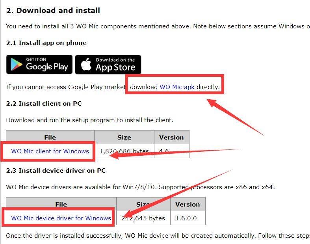Click the '2.3 Install device driver on PC' heading
Screen dimensions: 310x244
[56, 170]
